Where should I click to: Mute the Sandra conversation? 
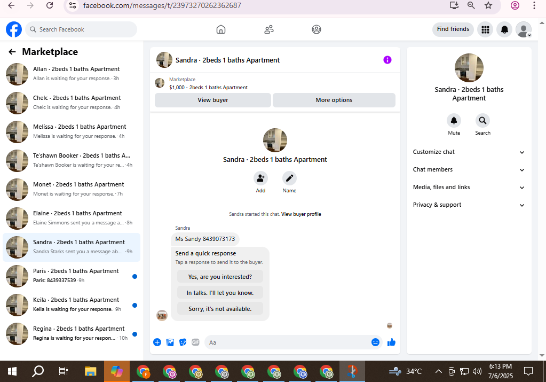454,121
